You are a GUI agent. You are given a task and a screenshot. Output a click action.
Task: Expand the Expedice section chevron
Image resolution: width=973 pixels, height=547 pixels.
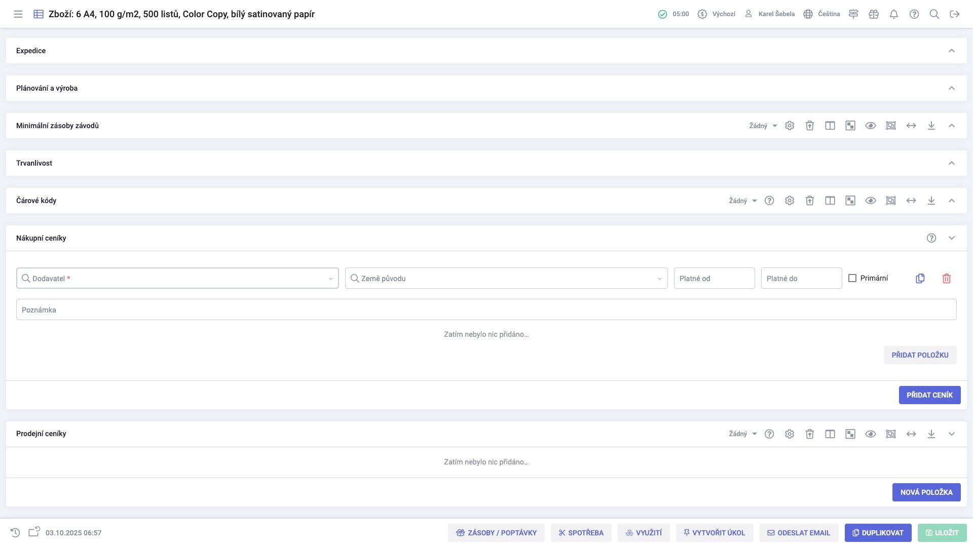pos(952,51)
